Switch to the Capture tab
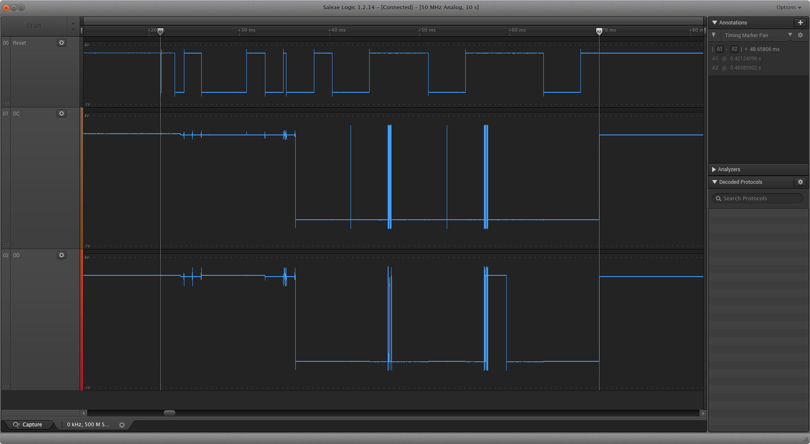This screenshot has height=444, width=810. pos(28,425)
